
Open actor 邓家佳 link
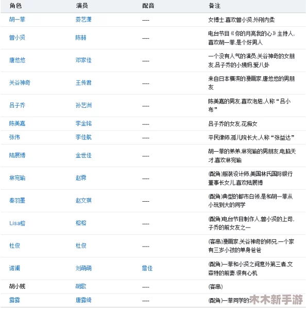83,60
